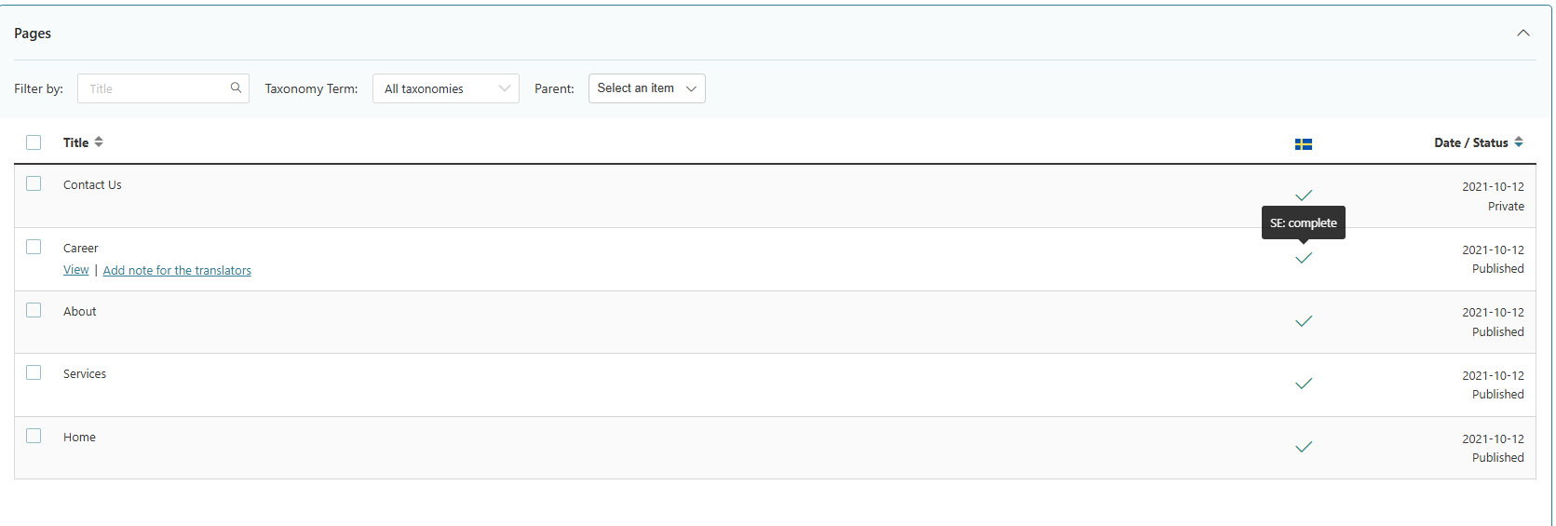Click Career page translation checkmark

click(x=1303, y=258)
